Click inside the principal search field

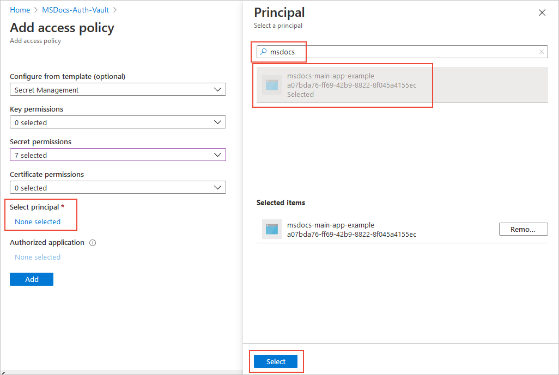pyautogui.click(x=402, y=52)
